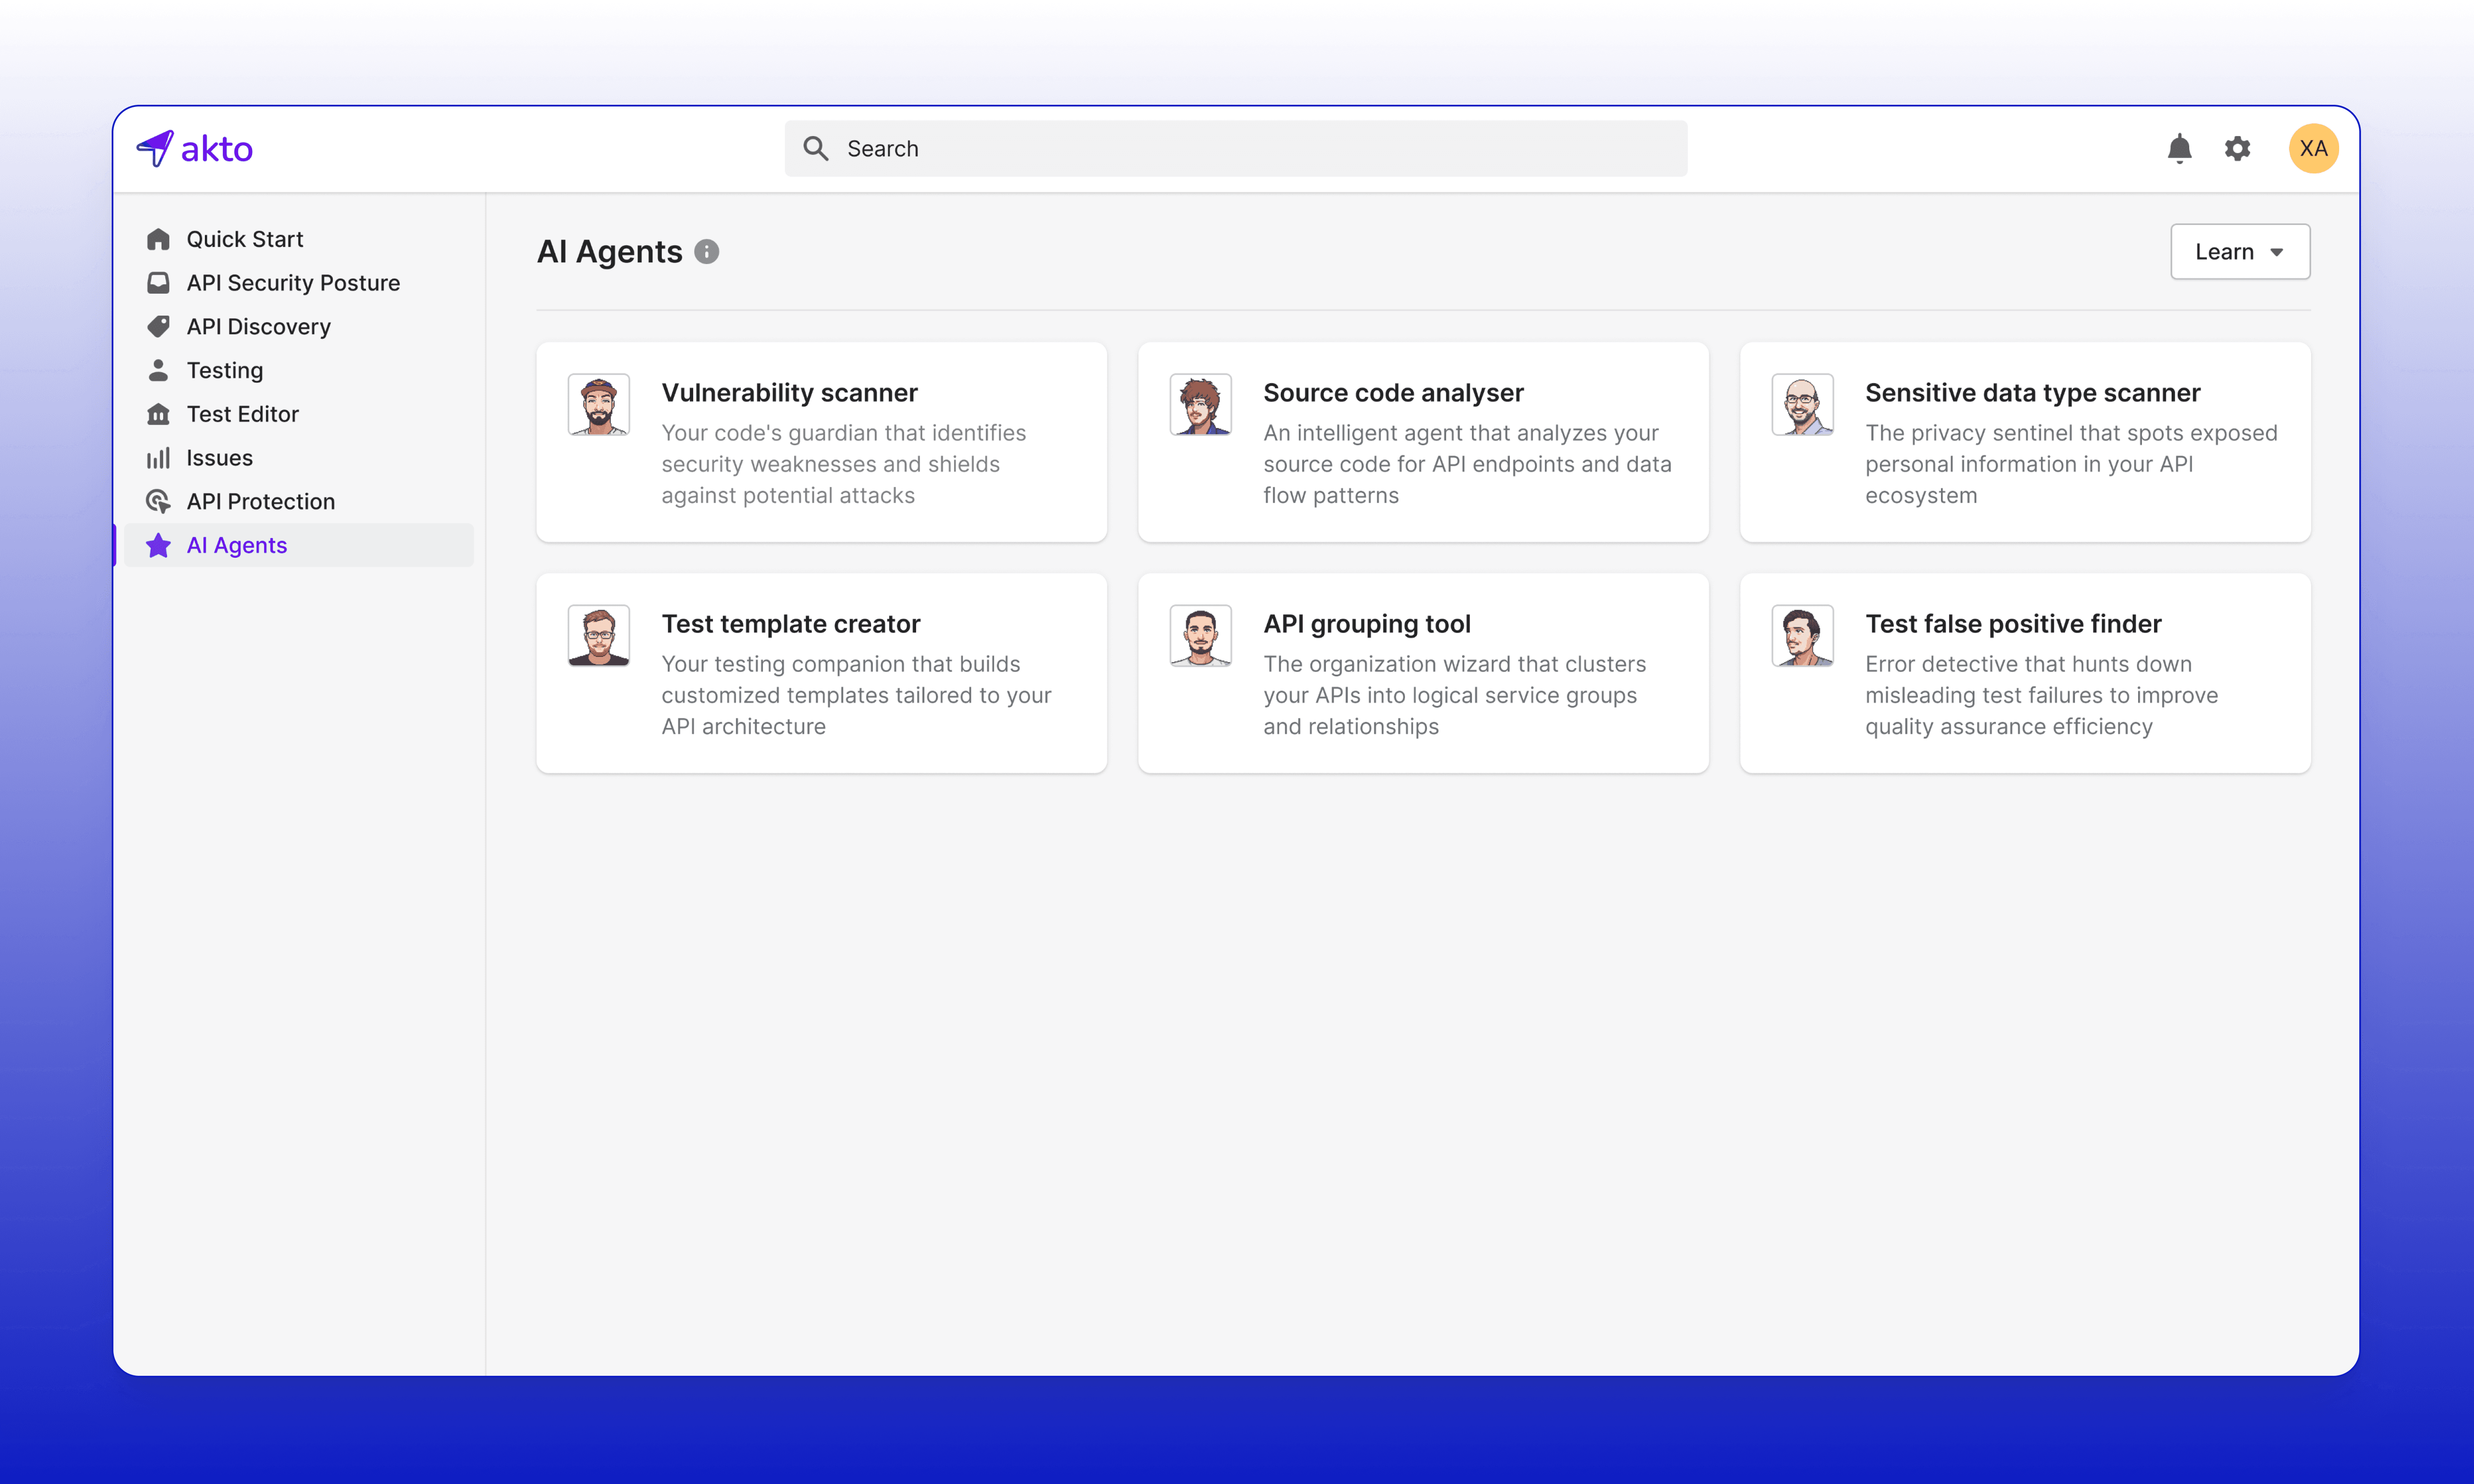Image resolution: width=2474 pixels, height=1484 pixels.
Task: Go to API Security Posture
Action: [292, 283]
